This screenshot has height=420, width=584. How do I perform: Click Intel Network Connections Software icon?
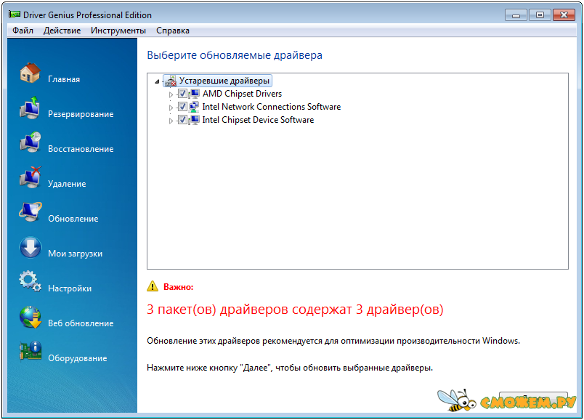pos(194,107)
